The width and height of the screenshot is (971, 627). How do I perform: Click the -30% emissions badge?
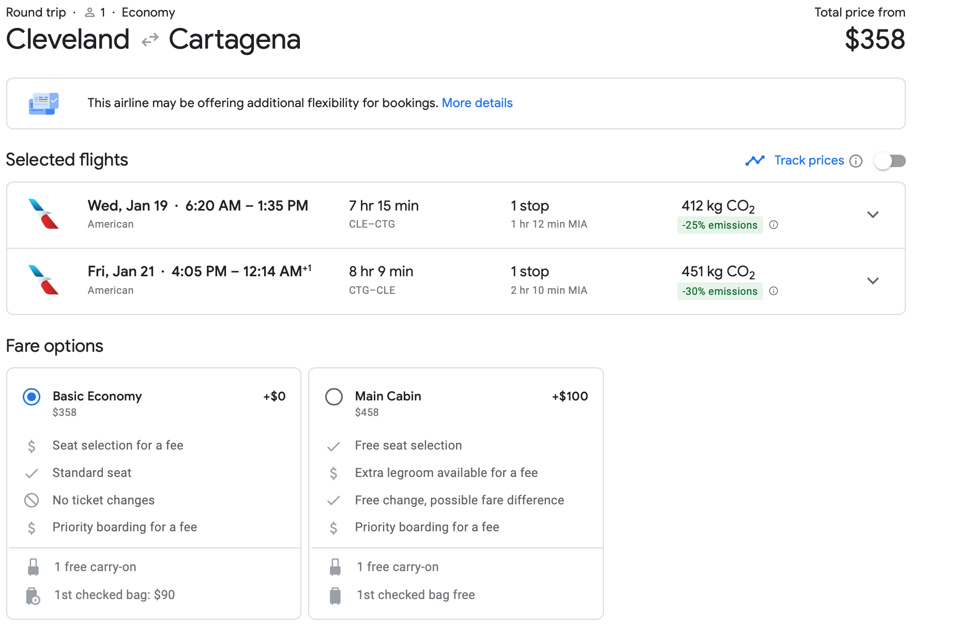click(x=719, y=291)
